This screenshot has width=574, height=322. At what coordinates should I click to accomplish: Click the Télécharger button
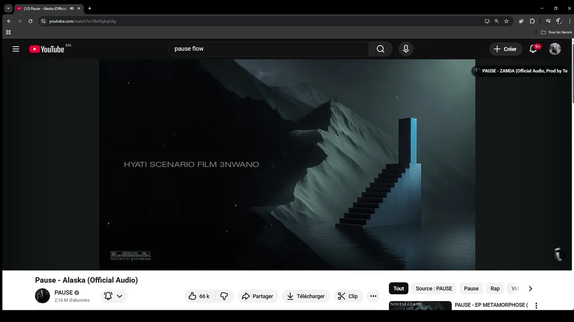[x=306, y=296]
